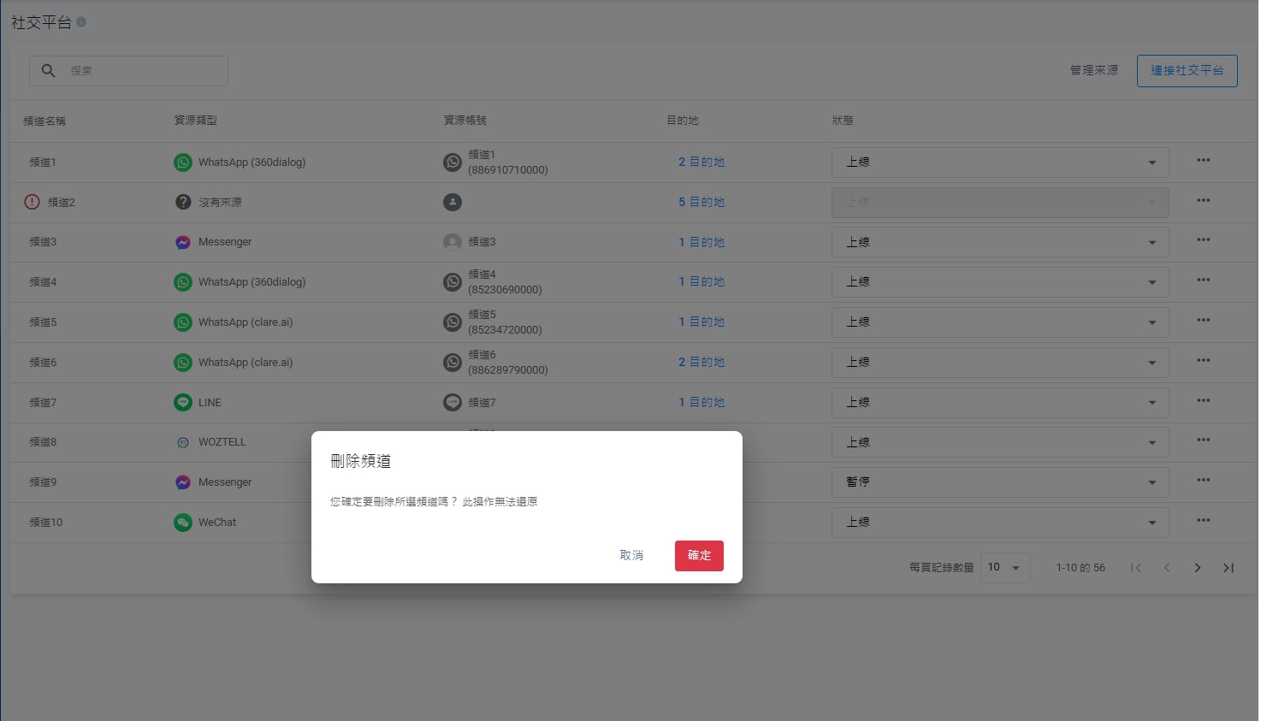Open the three-dot menu for 頻道9
The width and height of the screenshot is (1261, 721).
[1203, 481]
